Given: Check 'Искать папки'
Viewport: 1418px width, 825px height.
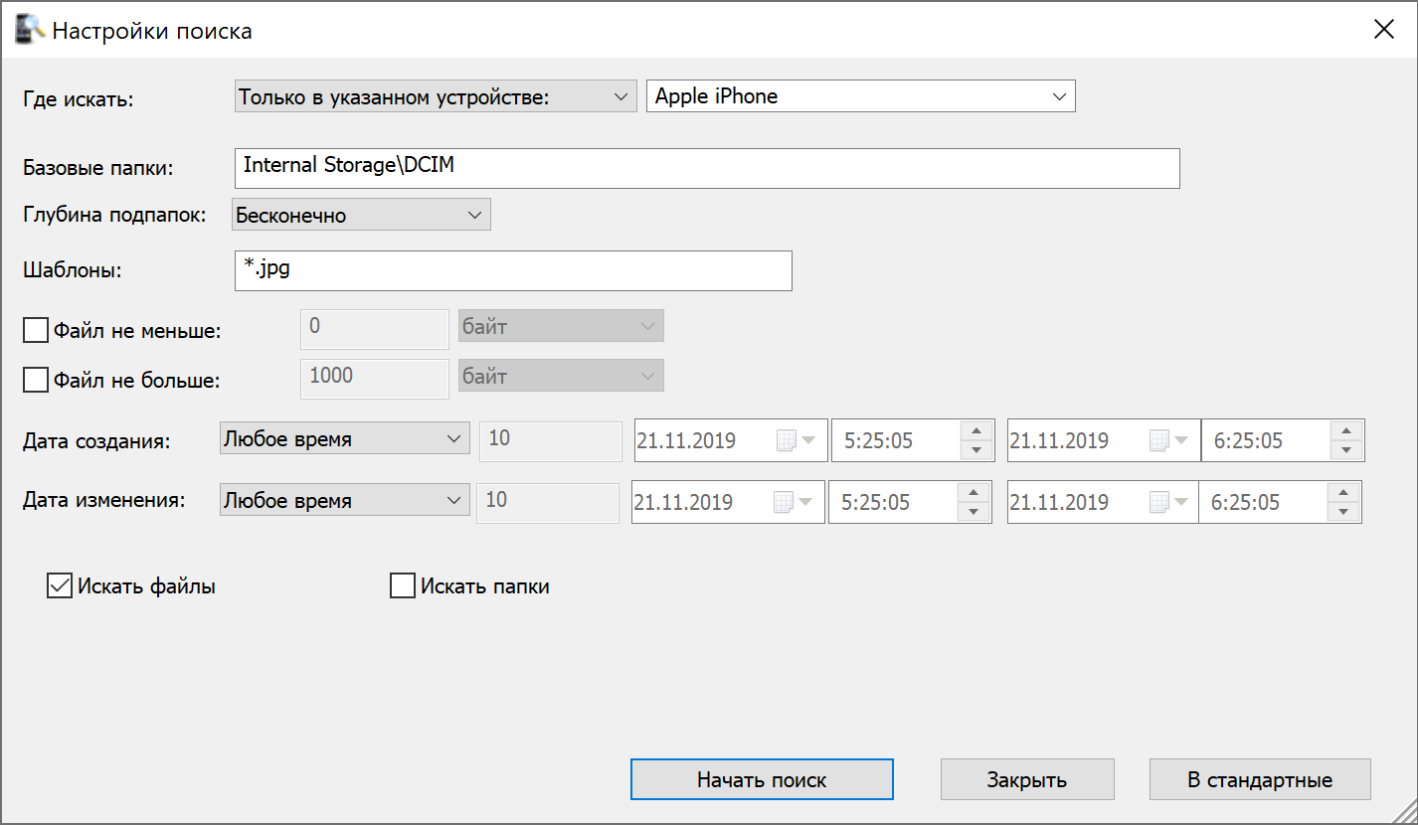Looking at the screenshot, I should click(x=402, y=585).
